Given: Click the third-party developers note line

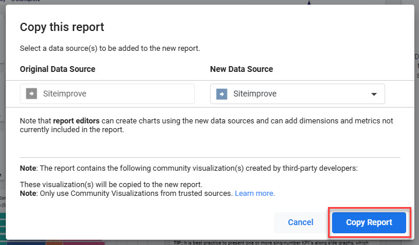Looking at the screenshot, I should (x=189, y=168).
